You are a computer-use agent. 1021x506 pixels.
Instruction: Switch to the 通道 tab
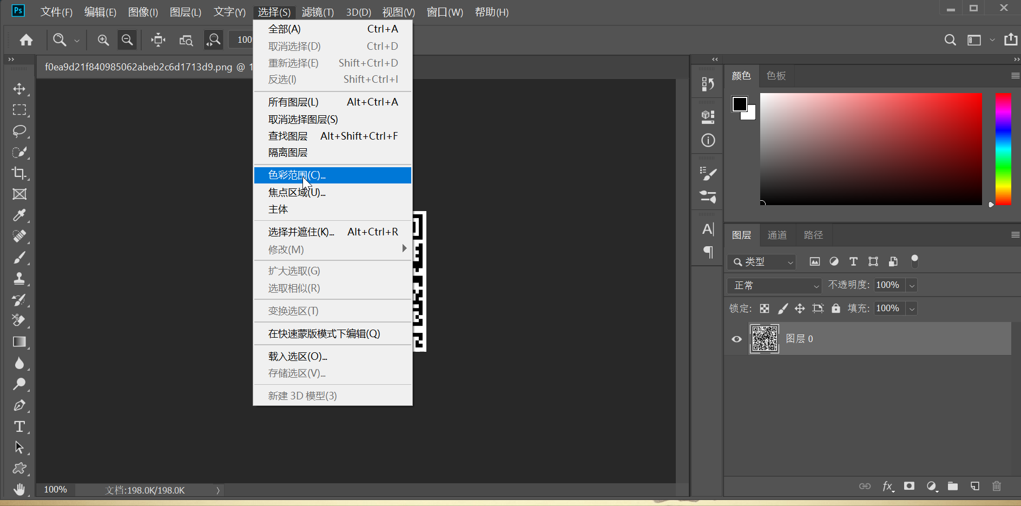(778, 235)
